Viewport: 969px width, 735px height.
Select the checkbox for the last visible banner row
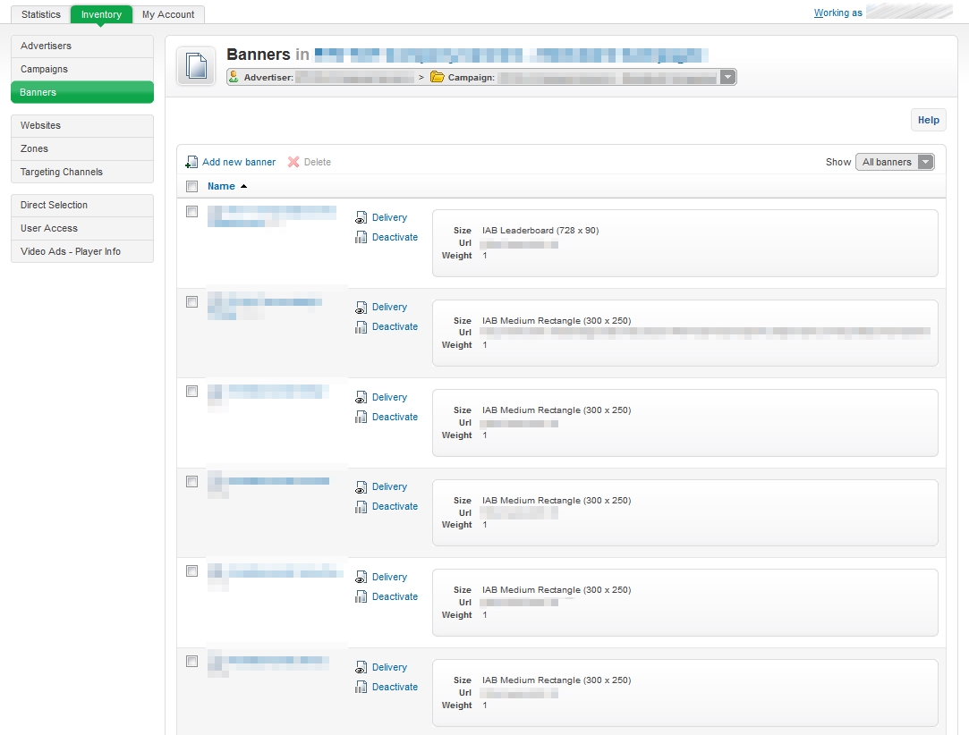point(191,662)
